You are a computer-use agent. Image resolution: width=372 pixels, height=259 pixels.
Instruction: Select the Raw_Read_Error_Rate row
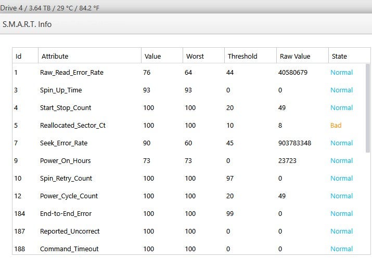point(72,73)
